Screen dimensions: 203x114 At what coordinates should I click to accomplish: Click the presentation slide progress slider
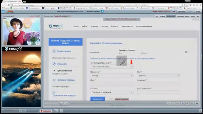[x=117, y=104]
